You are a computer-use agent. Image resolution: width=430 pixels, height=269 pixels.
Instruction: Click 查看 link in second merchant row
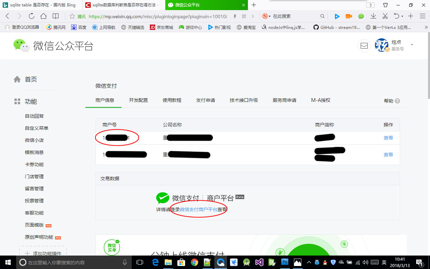pos(388,155)
